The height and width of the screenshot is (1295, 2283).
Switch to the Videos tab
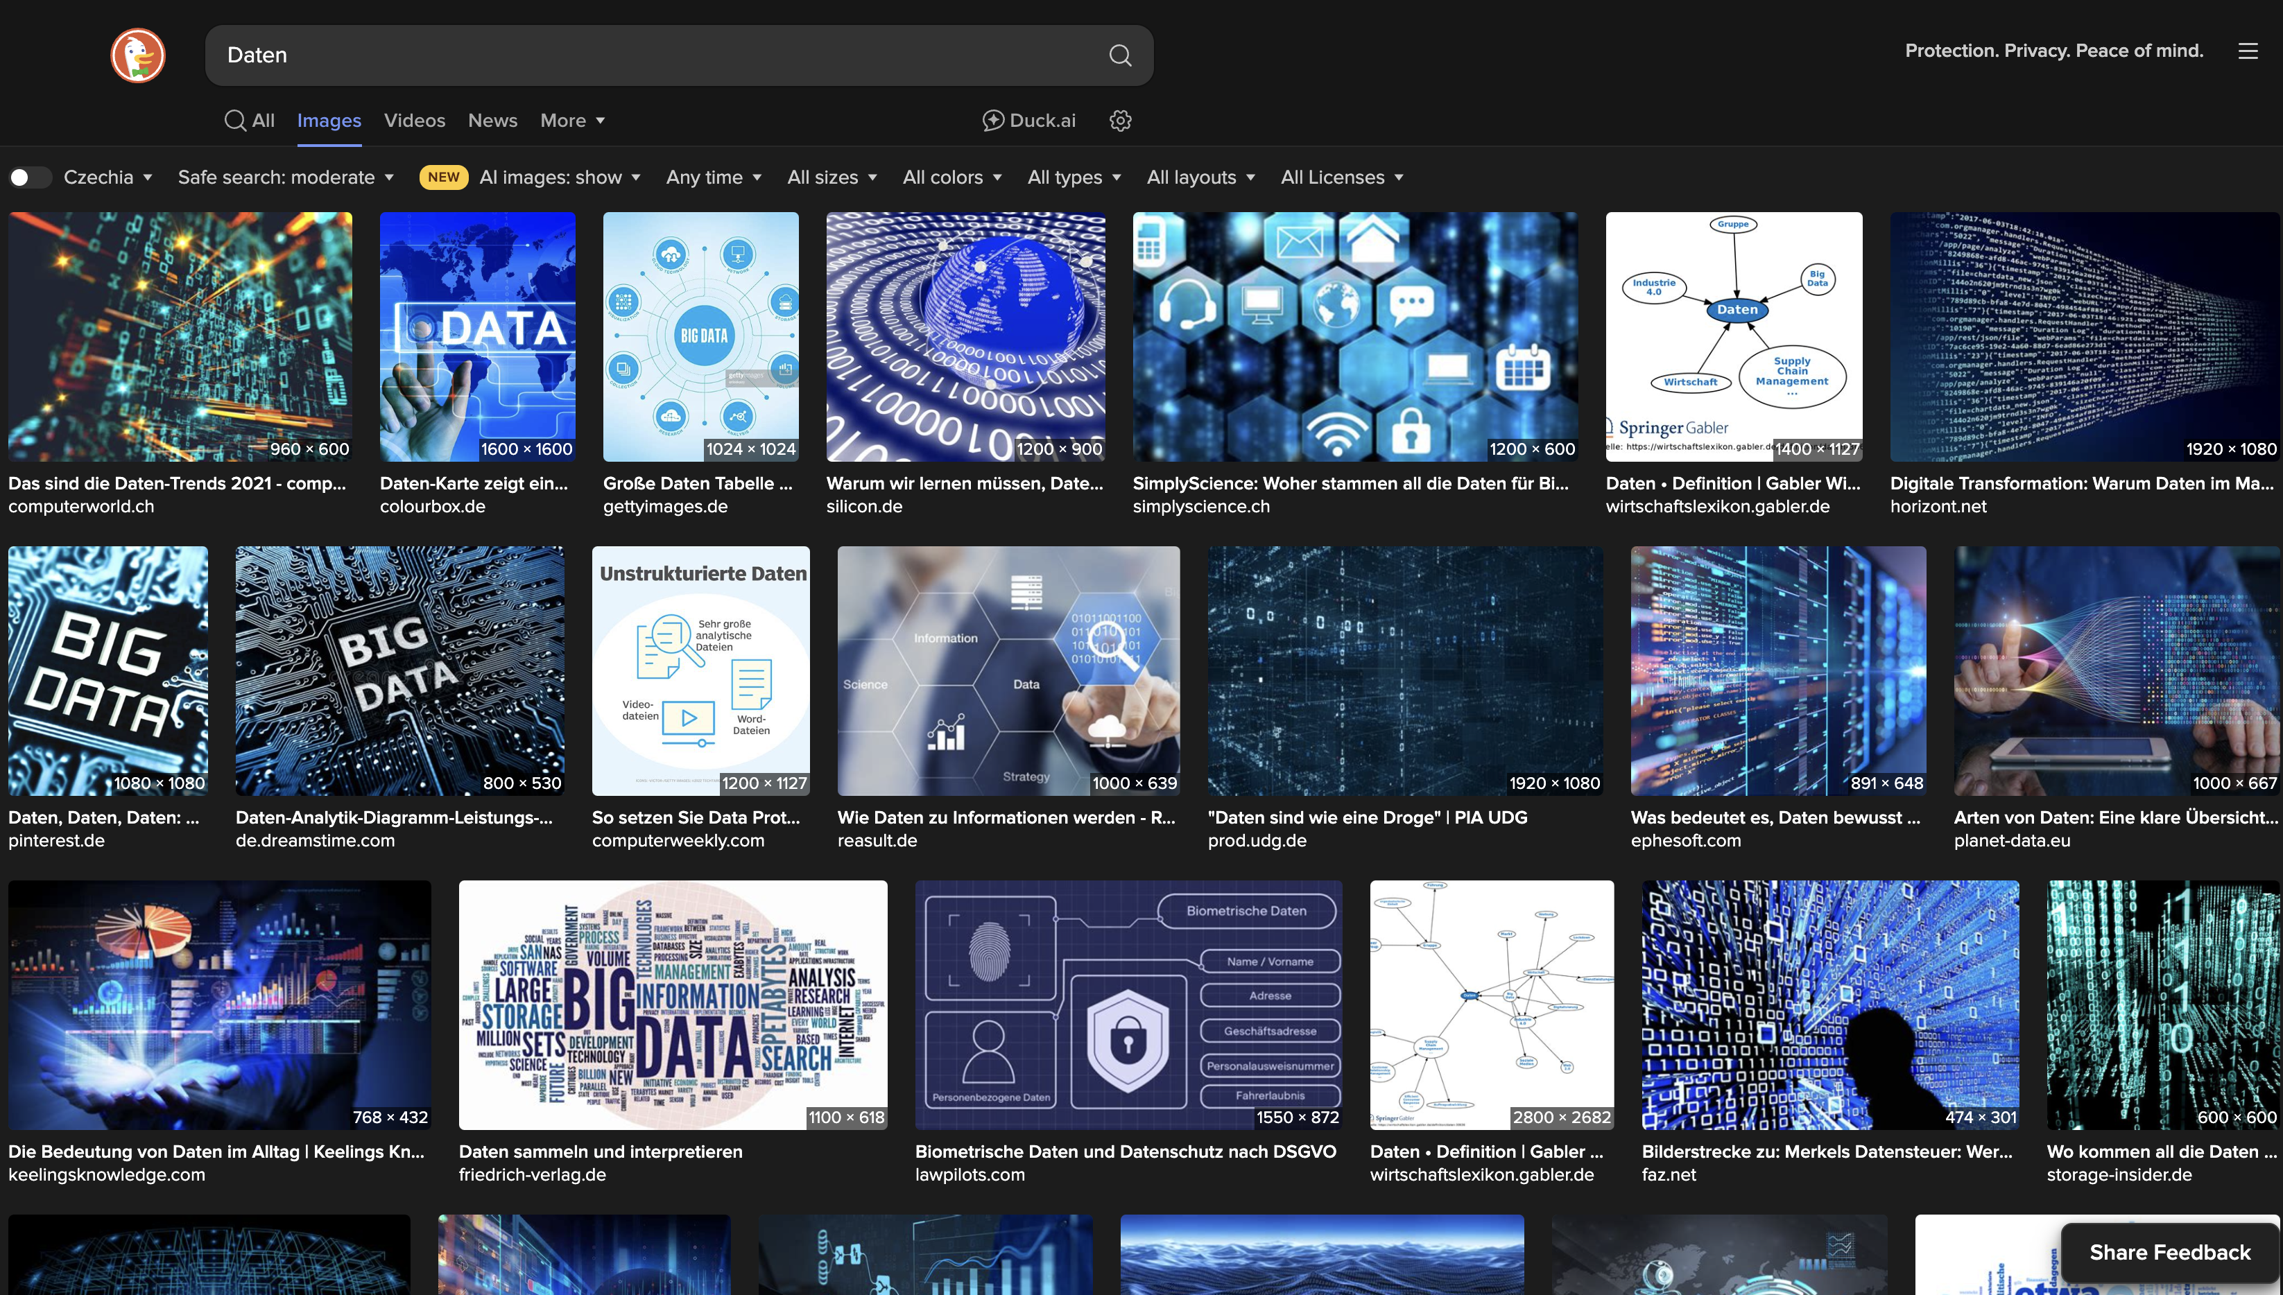[414, 120]
